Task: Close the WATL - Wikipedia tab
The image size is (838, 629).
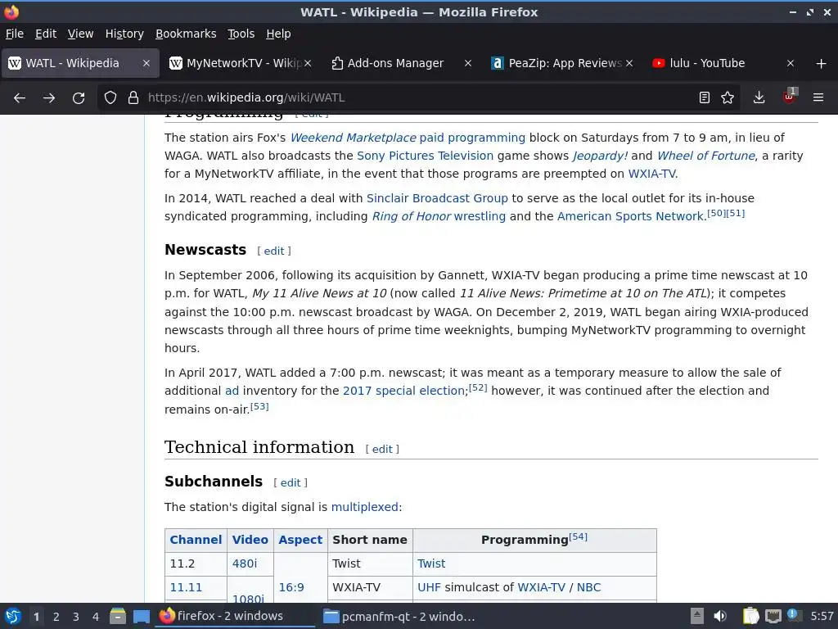Action: click(146, 63)
